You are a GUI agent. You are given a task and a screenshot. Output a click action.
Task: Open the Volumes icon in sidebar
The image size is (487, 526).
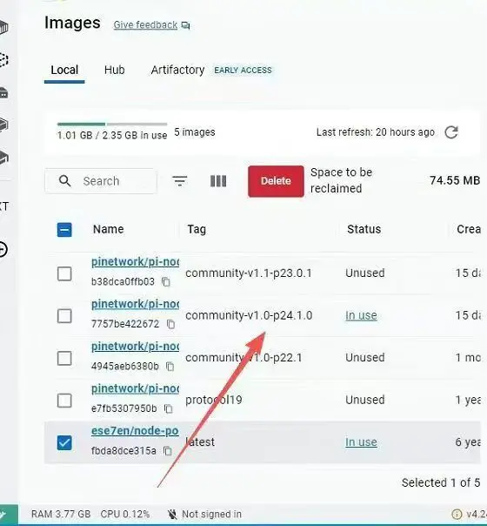(3, 92)
